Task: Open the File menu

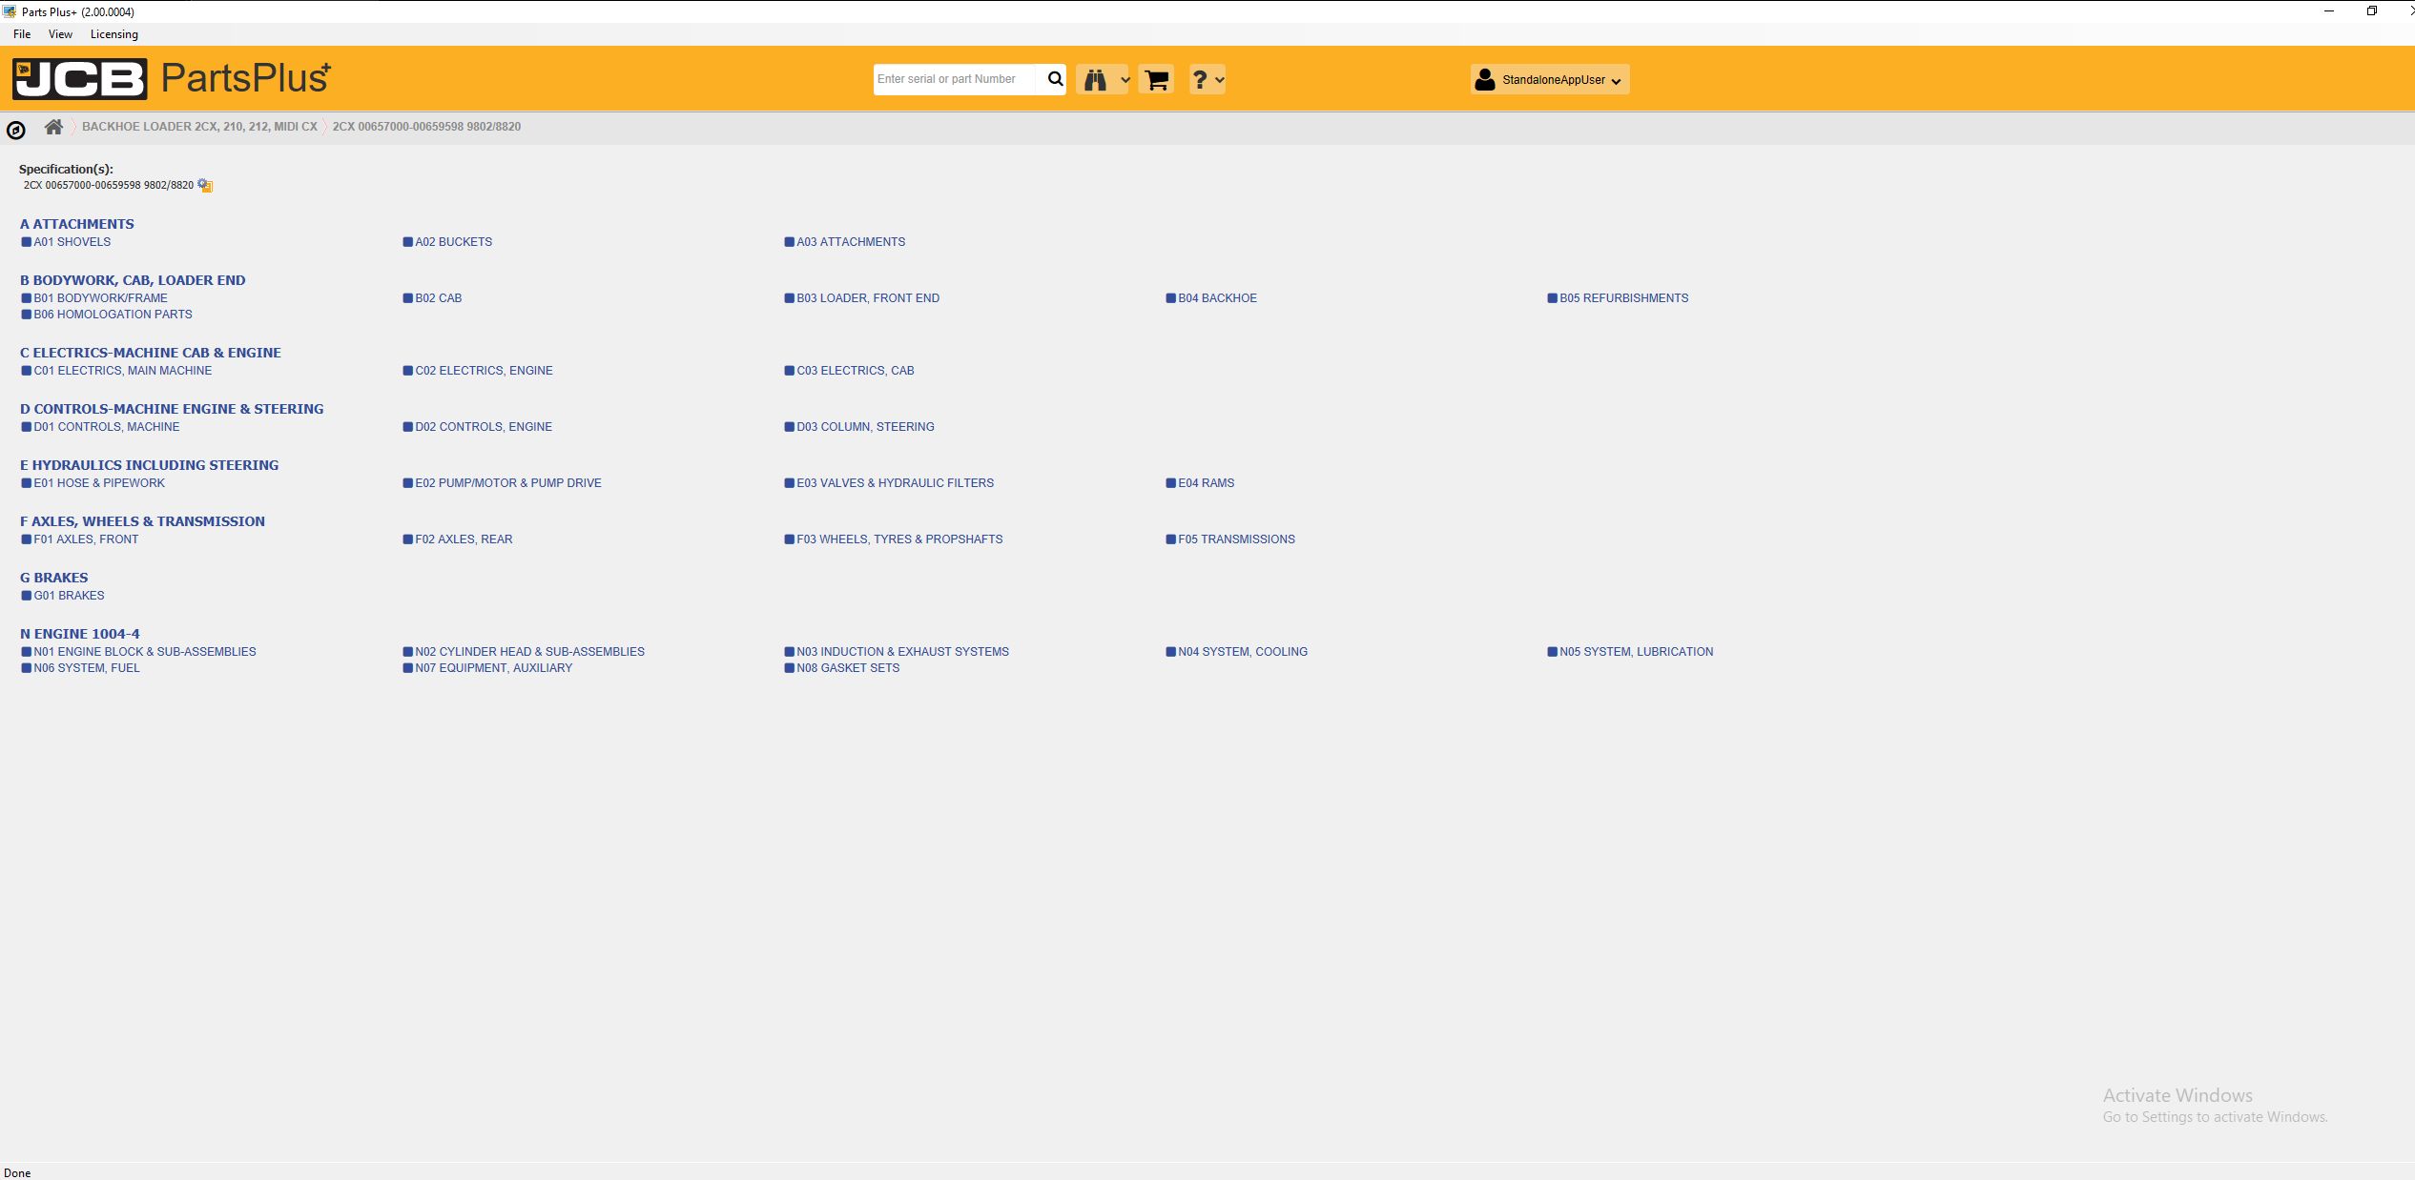Action: click(22, 34)
